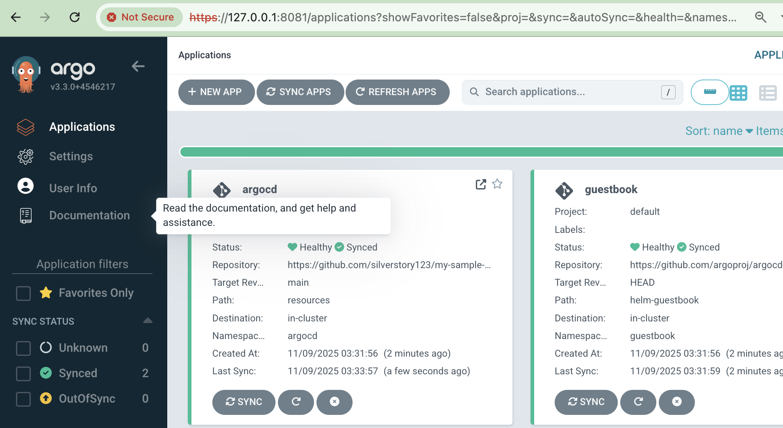The width and height of the screenshot is (783, 428).
Task: Click the OutOfSync yellow arrow icon
Action: click(x=46, y=398)
